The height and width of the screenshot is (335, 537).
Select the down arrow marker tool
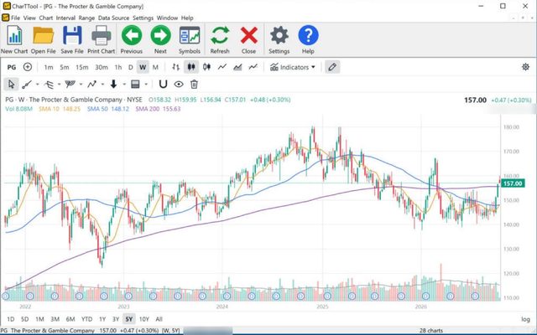114,84
